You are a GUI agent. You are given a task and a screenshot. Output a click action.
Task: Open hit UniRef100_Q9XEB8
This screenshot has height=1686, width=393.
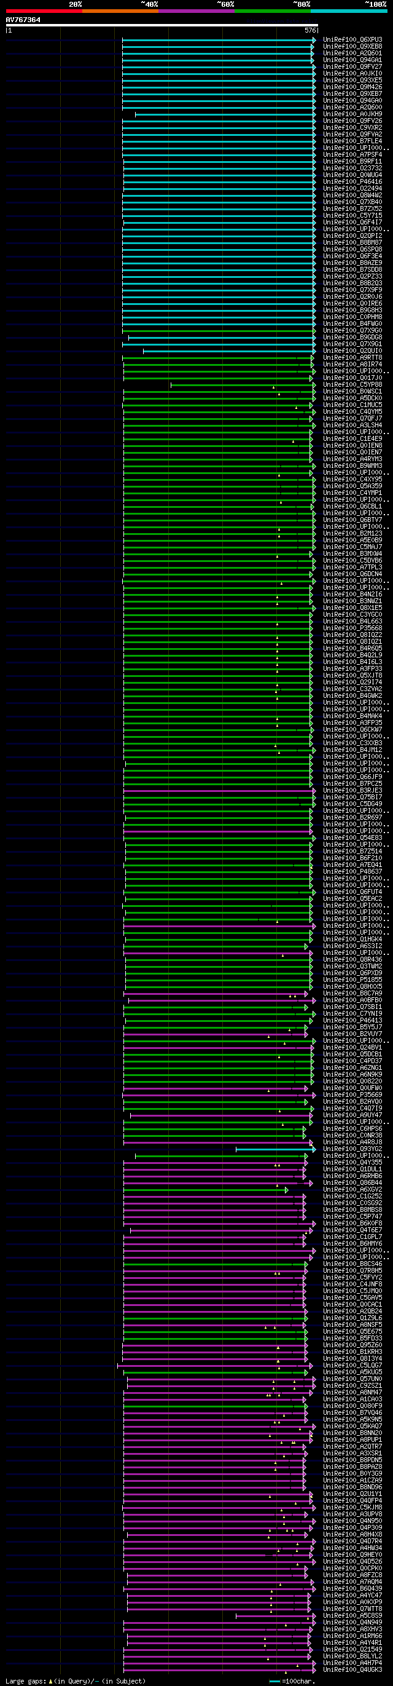pos(353,47)
